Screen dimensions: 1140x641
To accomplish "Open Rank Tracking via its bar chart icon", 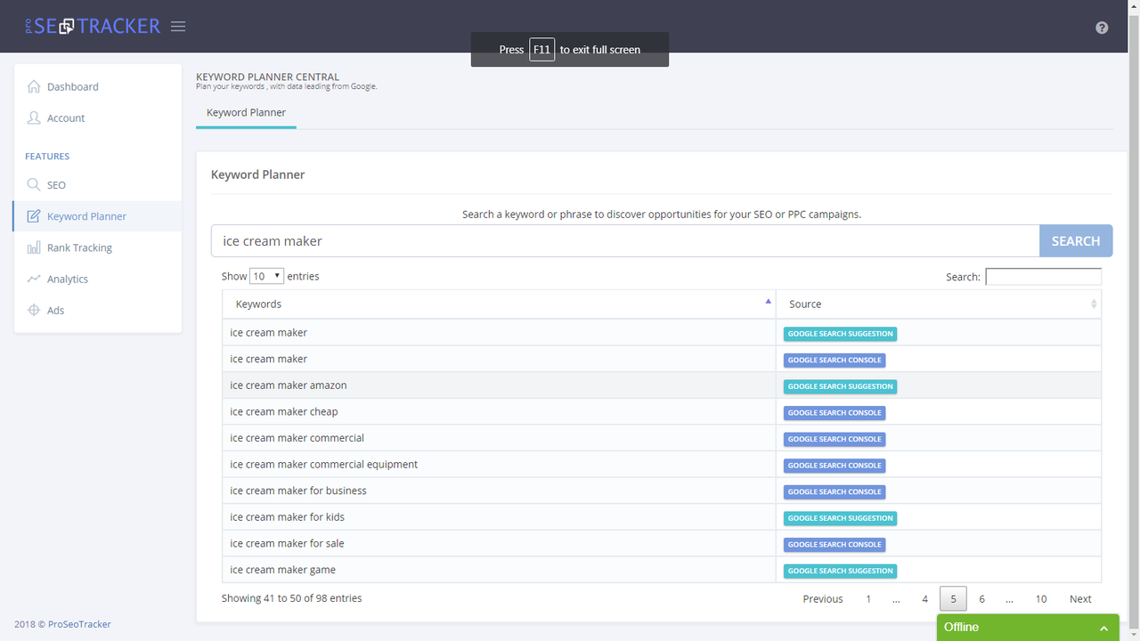I will (34, 247).
